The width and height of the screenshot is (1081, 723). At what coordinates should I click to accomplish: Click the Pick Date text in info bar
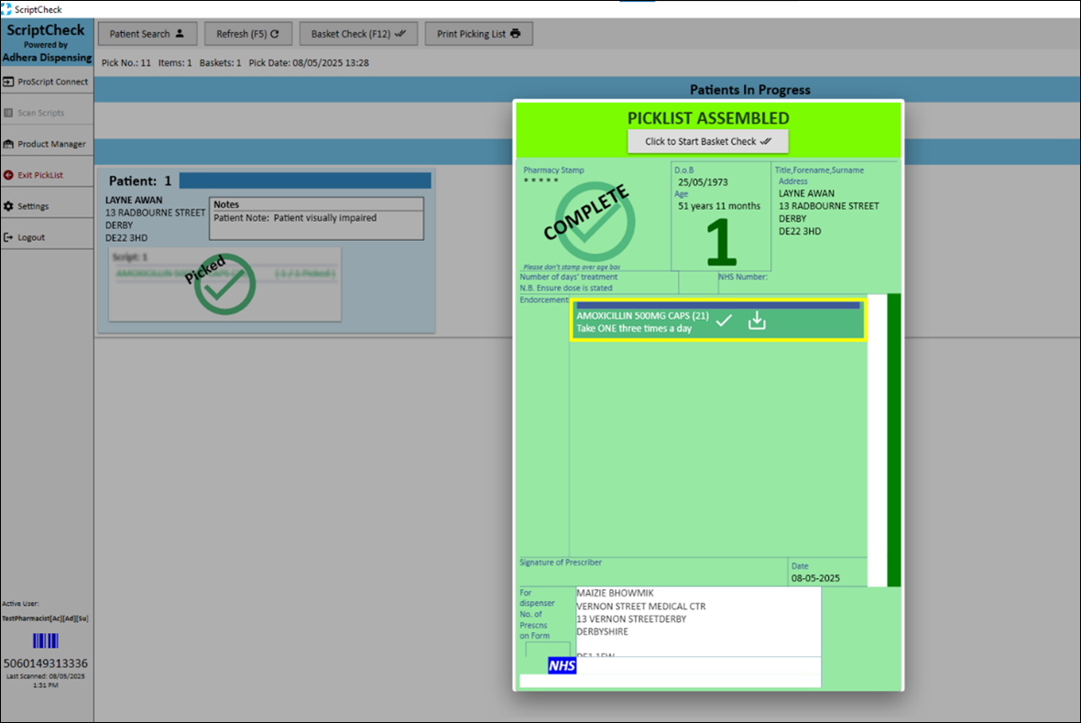pos(309,63)
